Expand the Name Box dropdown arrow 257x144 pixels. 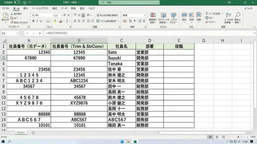[x=17, y=33]
